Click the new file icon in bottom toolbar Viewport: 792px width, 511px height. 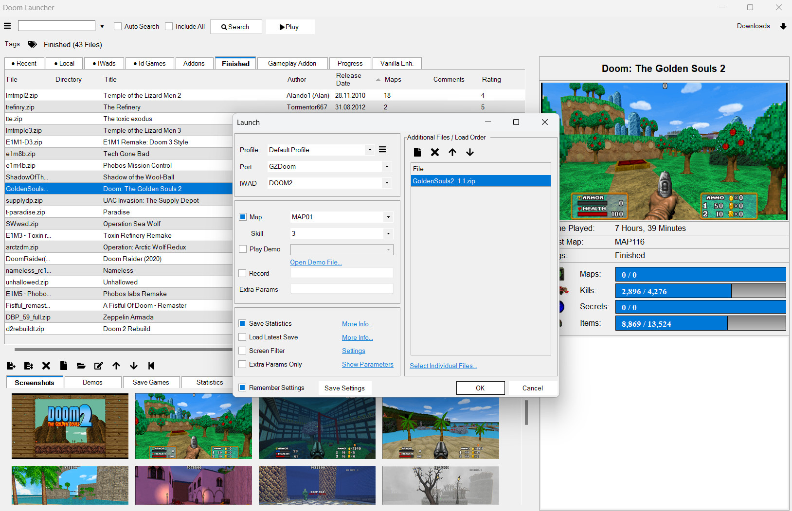(x=64, y=366)
